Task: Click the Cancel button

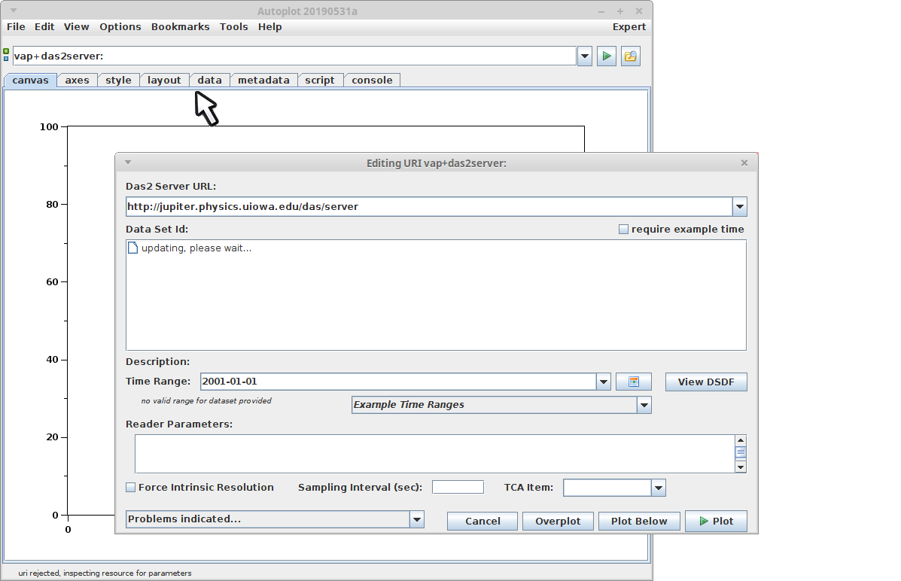Action: (482, 522)
